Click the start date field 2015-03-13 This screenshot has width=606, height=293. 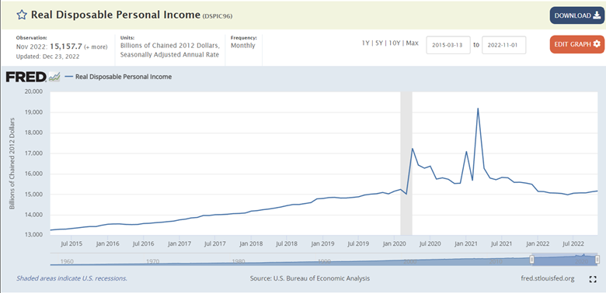[x=448, y=45]
